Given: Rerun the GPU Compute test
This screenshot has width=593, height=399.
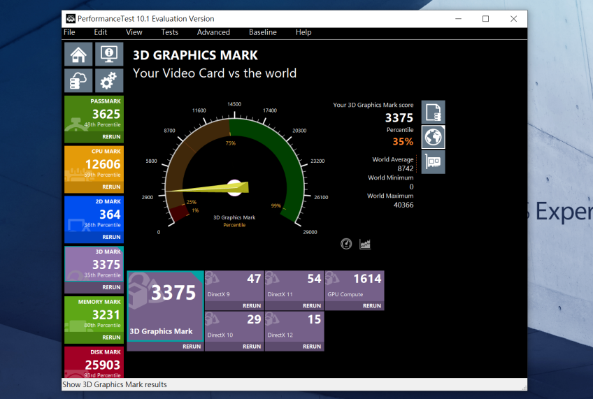Looking at the screenshot, I should pyautogui.click(x=372, y=305).
